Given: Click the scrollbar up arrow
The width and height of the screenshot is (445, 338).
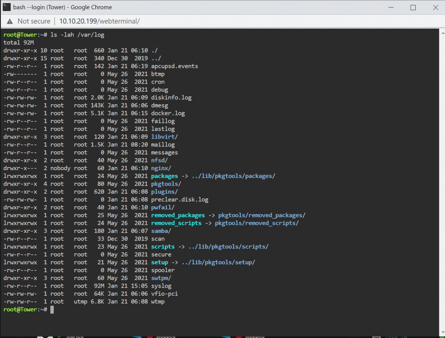Looking at the screenshot, I should [442, 33].
